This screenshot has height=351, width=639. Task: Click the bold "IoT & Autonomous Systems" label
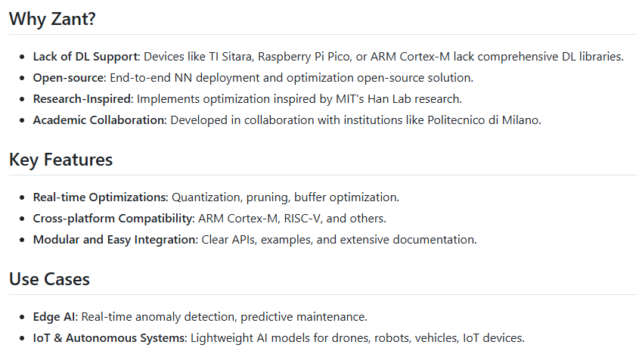[108, 337]
